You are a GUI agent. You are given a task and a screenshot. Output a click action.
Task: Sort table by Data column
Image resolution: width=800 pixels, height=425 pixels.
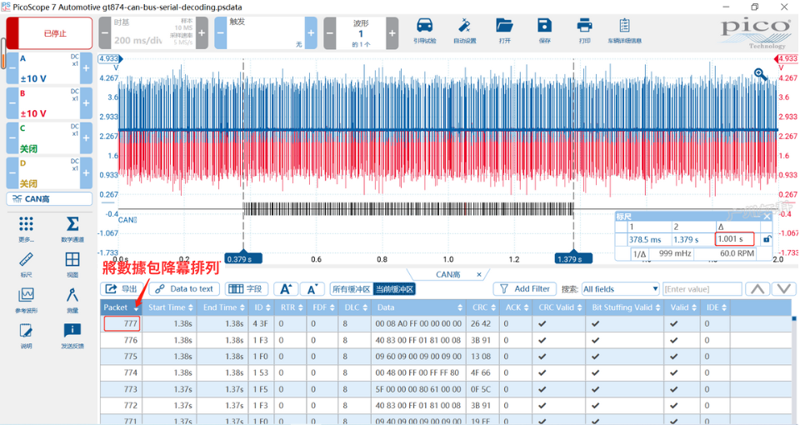click(x=419, y=307)
